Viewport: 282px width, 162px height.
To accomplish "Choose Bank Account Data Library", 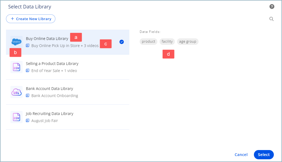I will pyautogui.click(x=68, y=92).
